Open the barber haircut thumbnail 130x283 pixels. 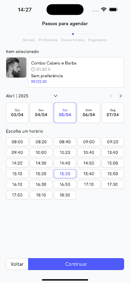click(16, 68)
